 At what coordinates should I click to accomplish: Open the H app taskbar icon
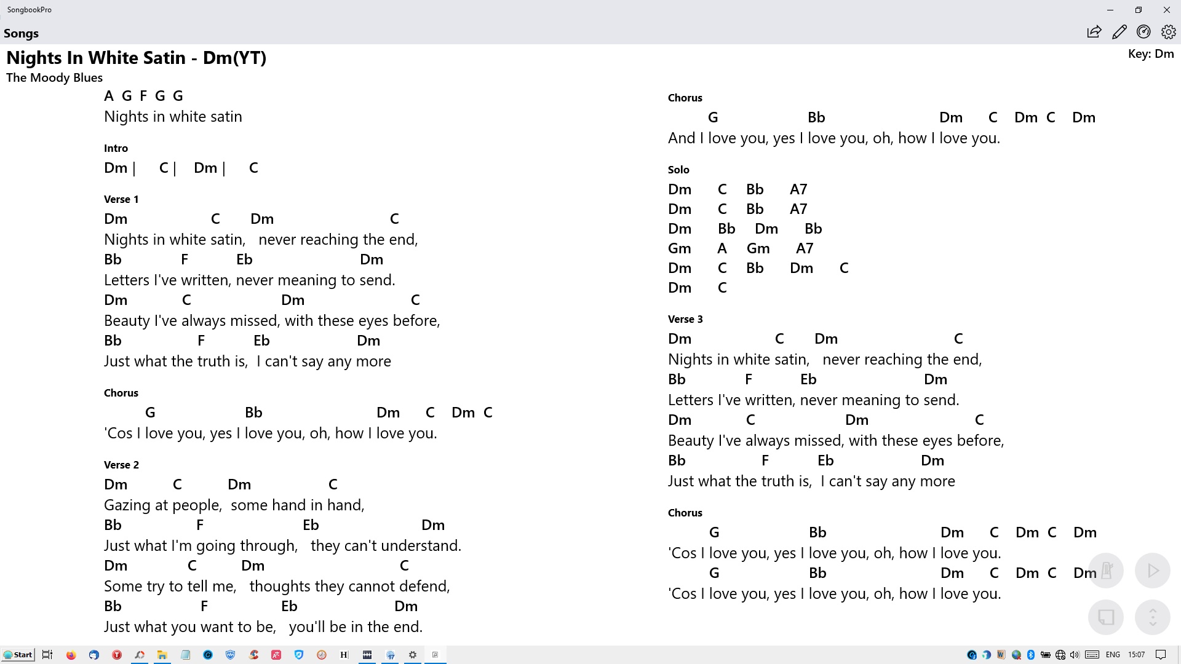[344, 655]
